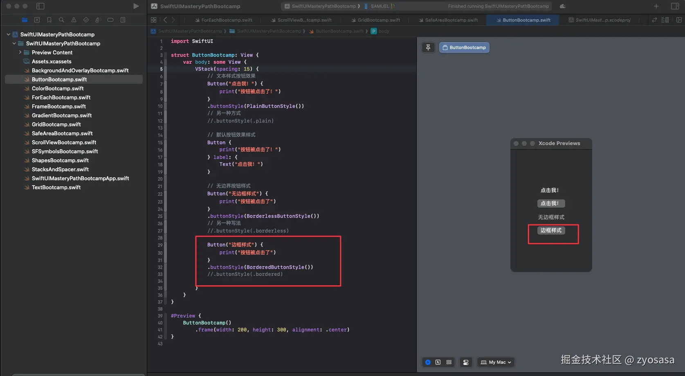
Task: Click the SwiftUIMasteryPathBootcamp scheme selector
Action: point(320,6)
